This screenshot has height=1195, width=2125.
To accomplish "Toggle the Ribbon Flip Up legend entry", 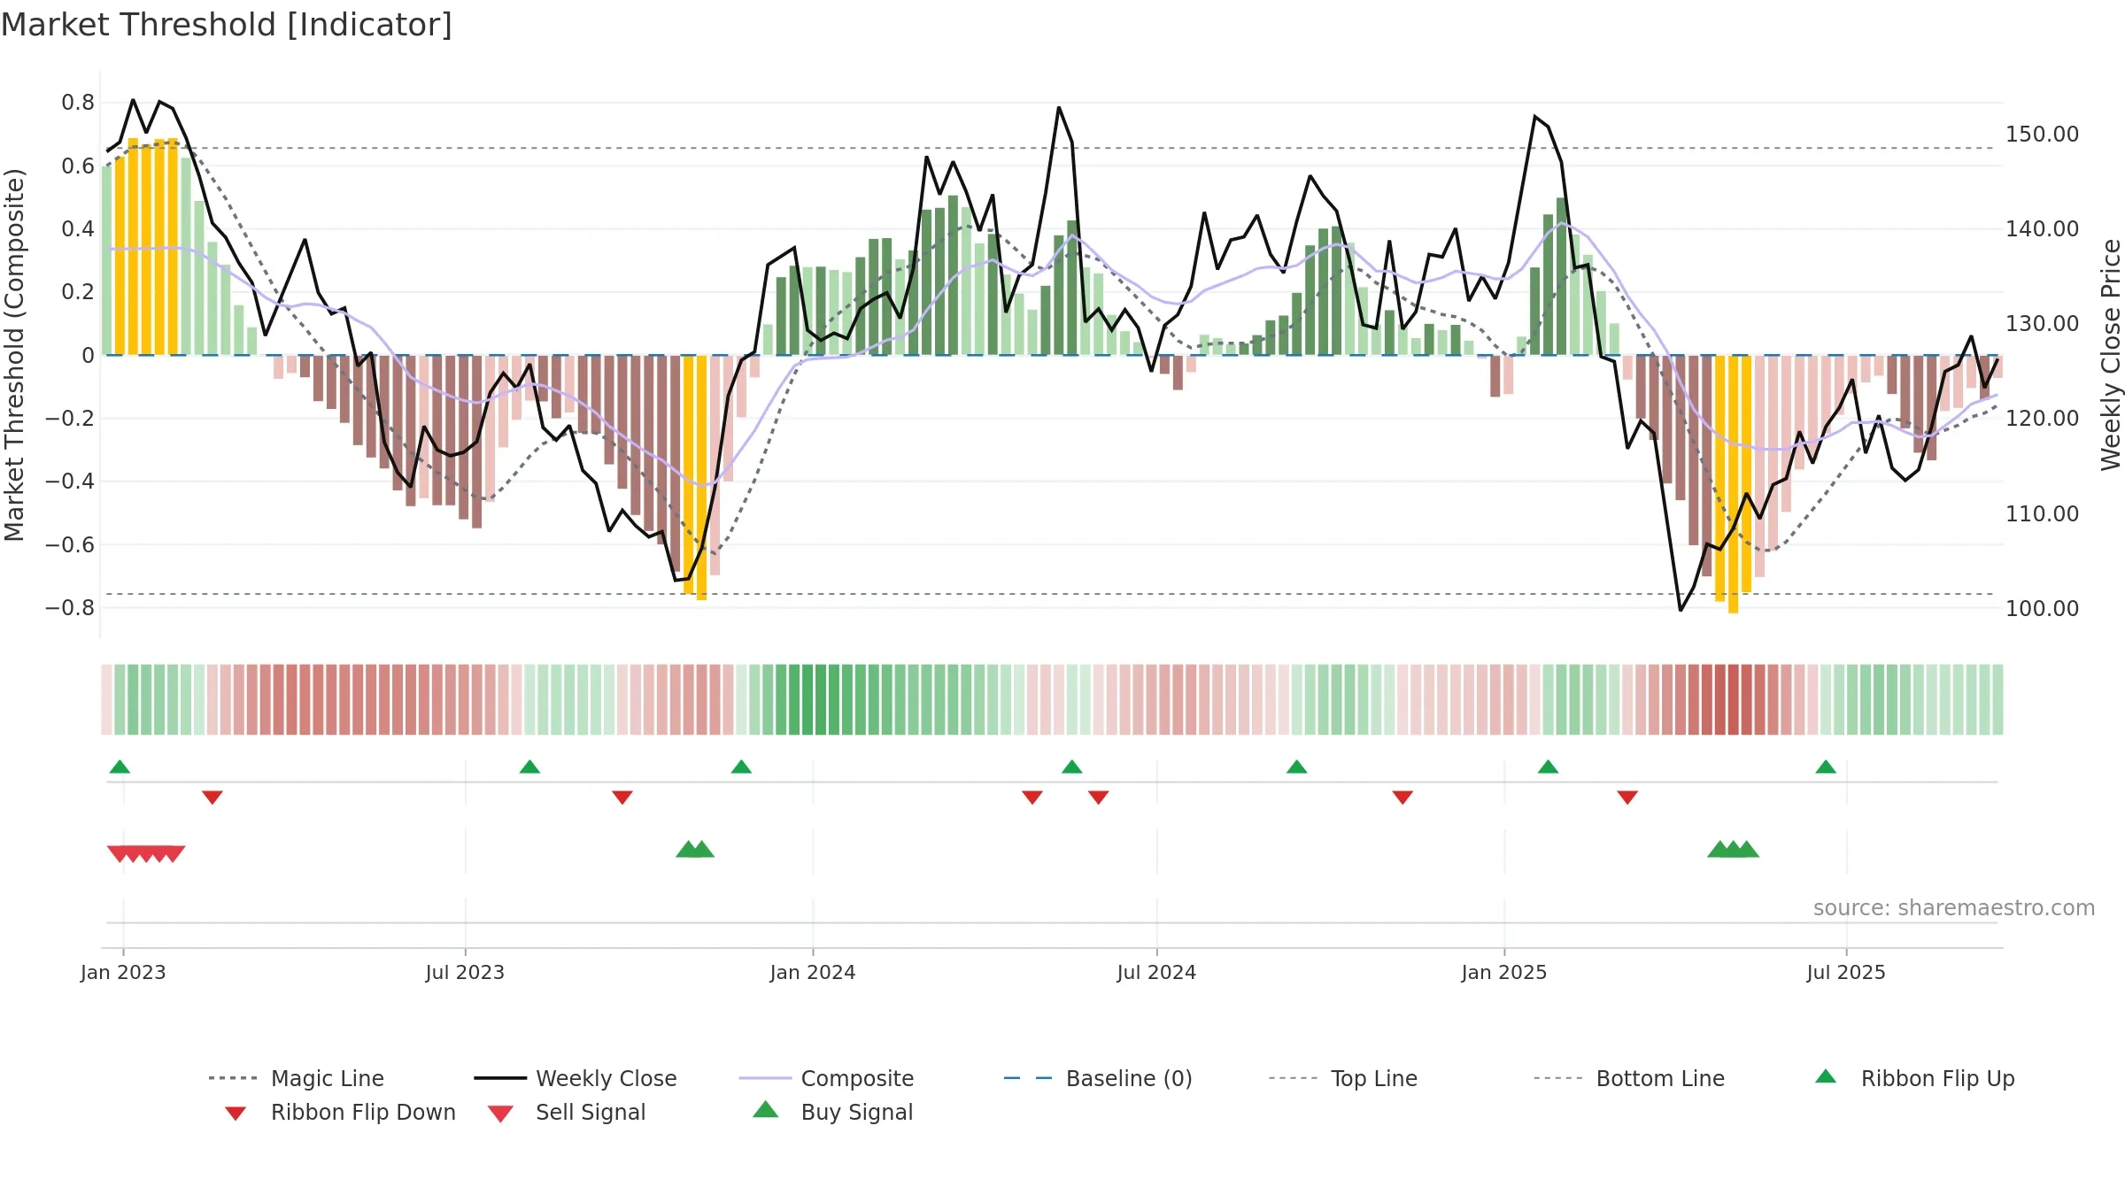I will click(1914, 1078).
